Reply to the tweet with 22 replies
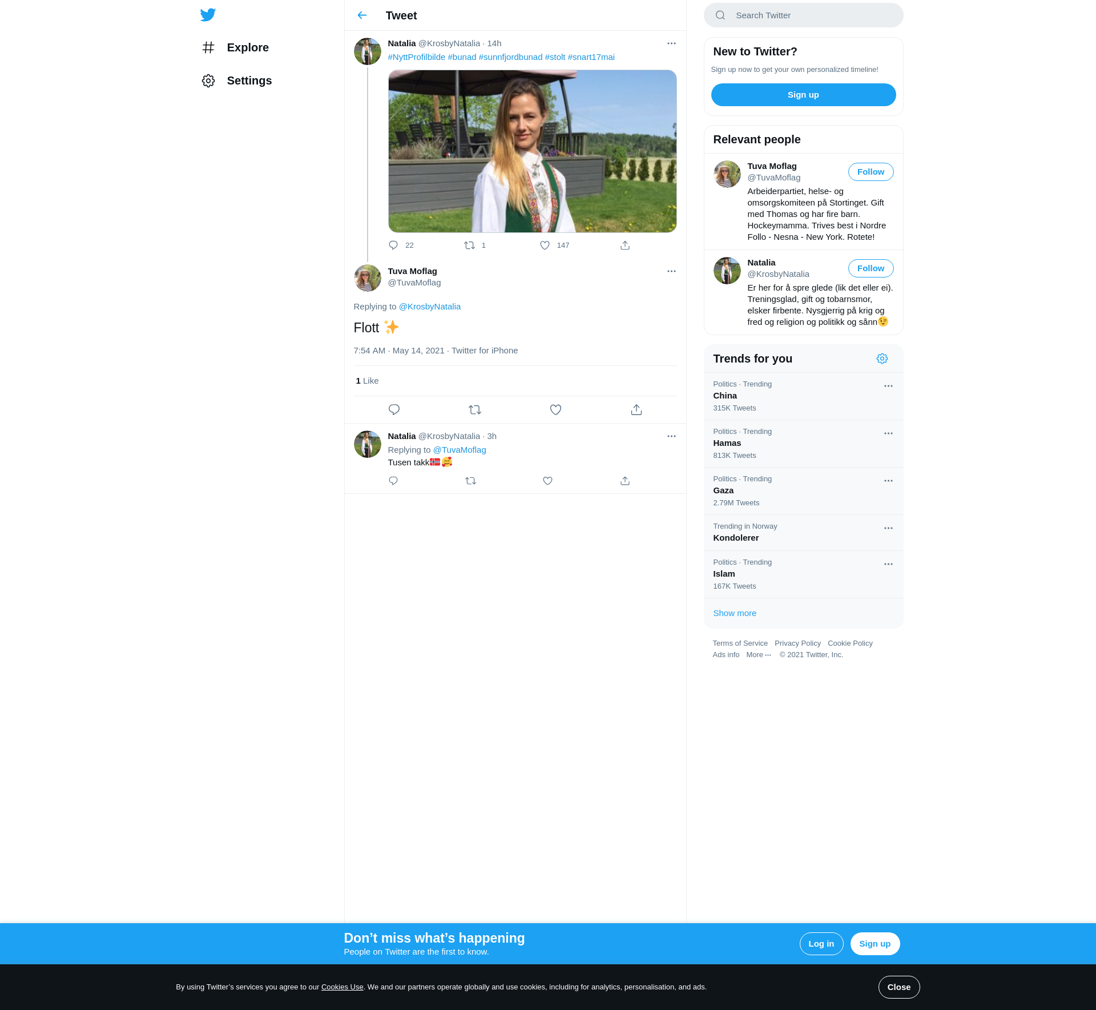Viewport: 1096px width, 1010px height. (x=393, y=246)
